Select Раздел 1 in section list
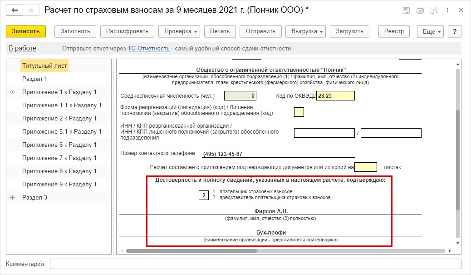The width and height of the screenshot is (471, 275). click(x=34, y=79)
